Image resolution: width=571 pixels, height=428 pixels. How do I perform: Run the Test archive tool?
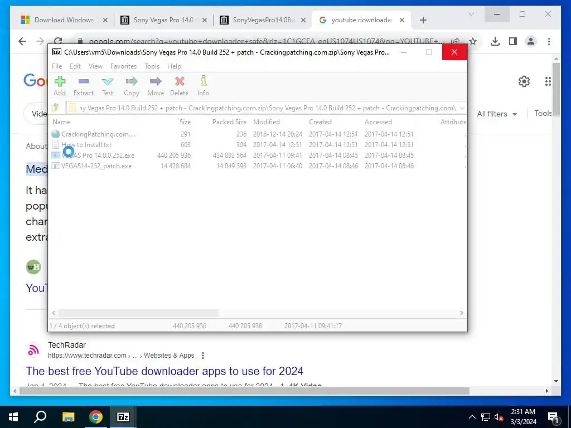(x=108, y=81)
